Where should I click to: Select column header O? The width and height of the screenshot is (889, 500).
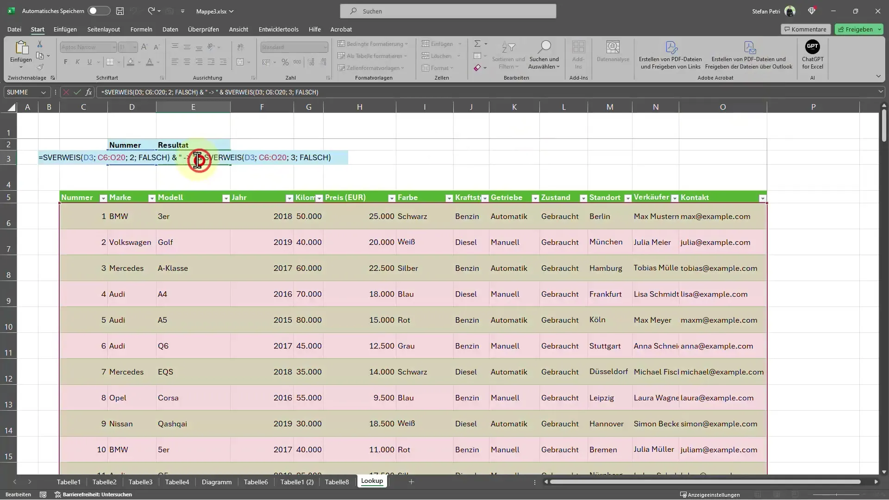[x=723, y=107]
